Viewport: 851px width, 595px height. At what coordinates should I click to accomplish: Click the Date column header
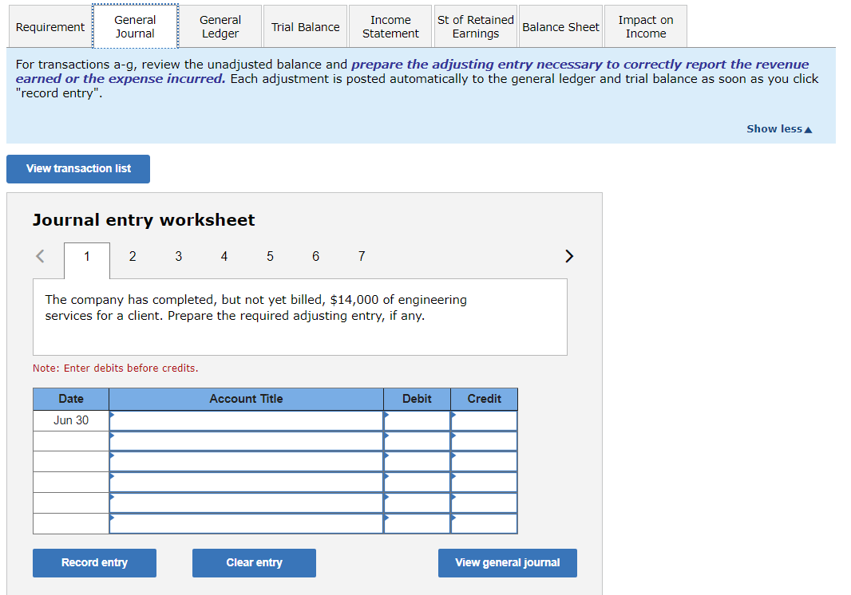click(x=71, y=400)
